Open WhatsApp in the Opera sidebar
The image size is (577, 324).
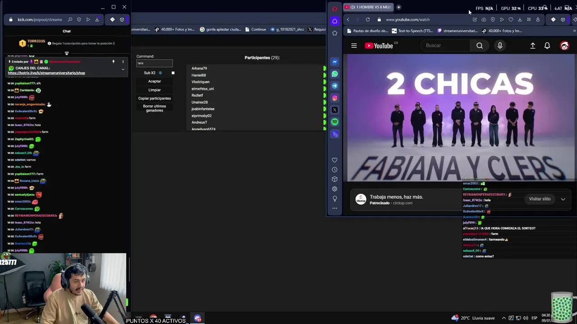334,74
